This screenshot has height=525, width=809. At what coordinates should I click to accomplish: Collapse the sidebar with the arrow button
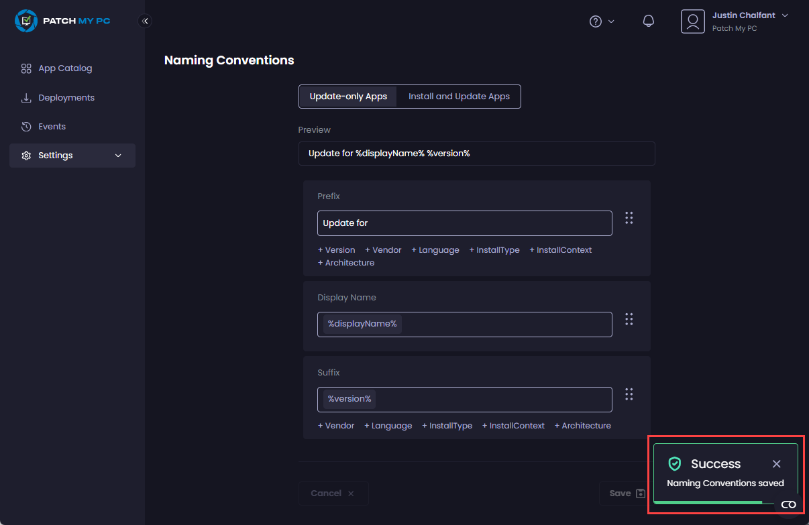145,21
